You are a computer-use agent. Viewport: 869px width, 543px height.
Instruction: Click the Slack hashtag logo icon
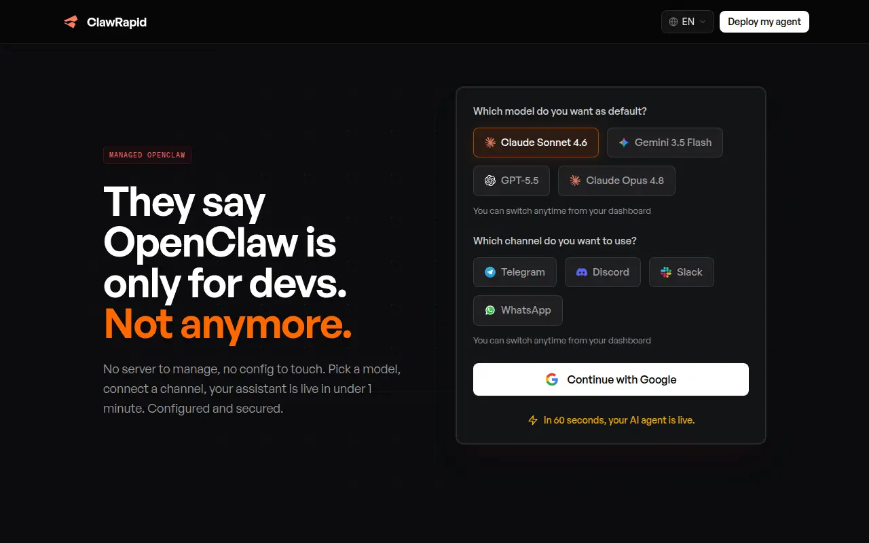click(x=666, y=272)
